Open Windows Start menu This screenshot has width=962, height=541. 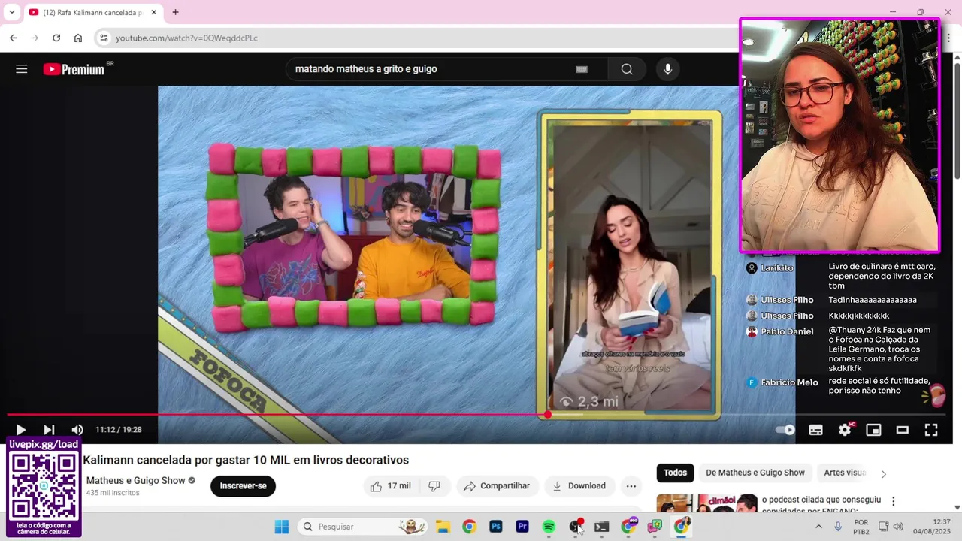(281, 527)
